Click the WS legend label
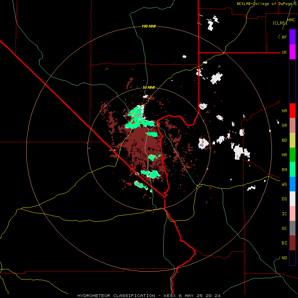This screenshot has width=298, height=298. 284,184
